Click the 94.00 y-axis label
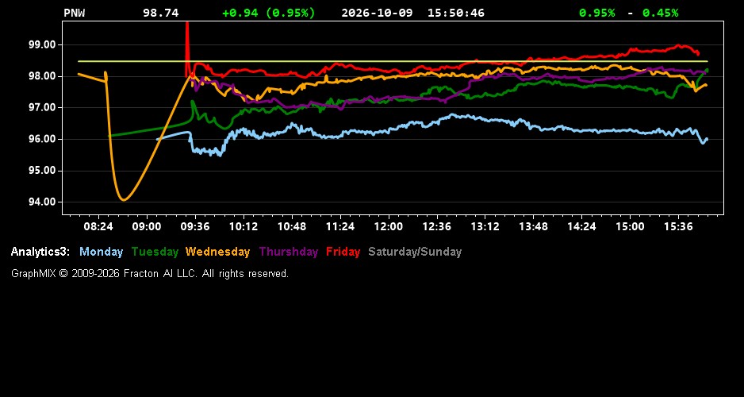744x397 pixels. click(x=43, y=202)
